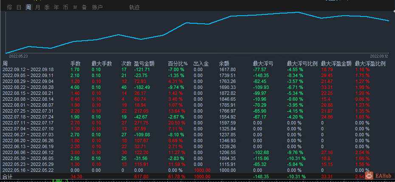Image resolution: width=395 pixels, height=182 pixels.
Task: Open the 月 monthly tab
Action: pyautogui.click(x=37, y=8)
